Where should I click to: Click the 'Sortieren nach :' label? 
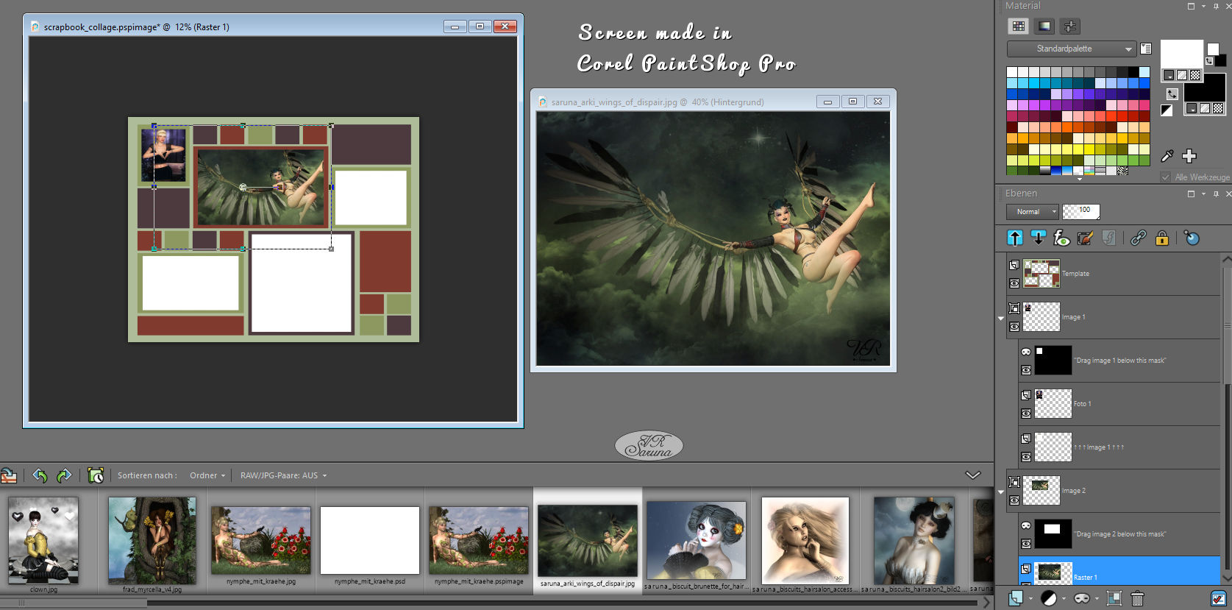[x=147, y=475]
